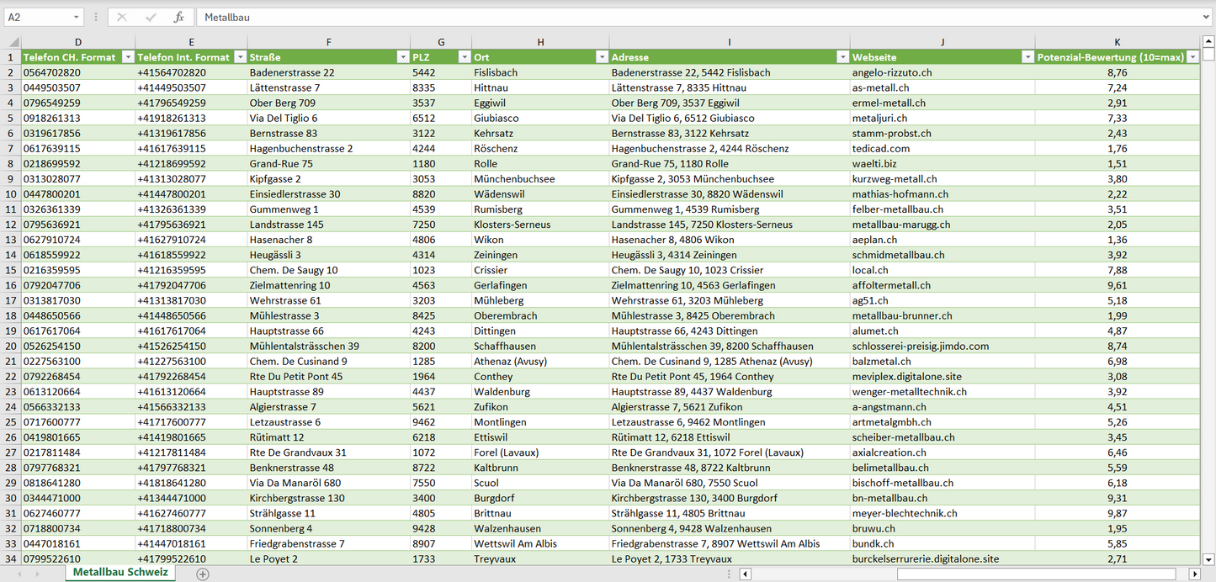Screen dimensions: 1216x582
Task: Click the Cancel X icon in formula bar
Action: [x=122, y=17]
